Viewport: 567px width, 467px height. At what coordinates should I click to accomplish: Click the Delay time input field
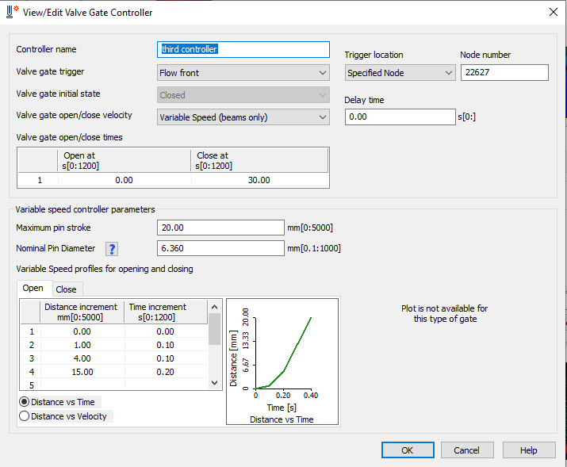point(400,117)
